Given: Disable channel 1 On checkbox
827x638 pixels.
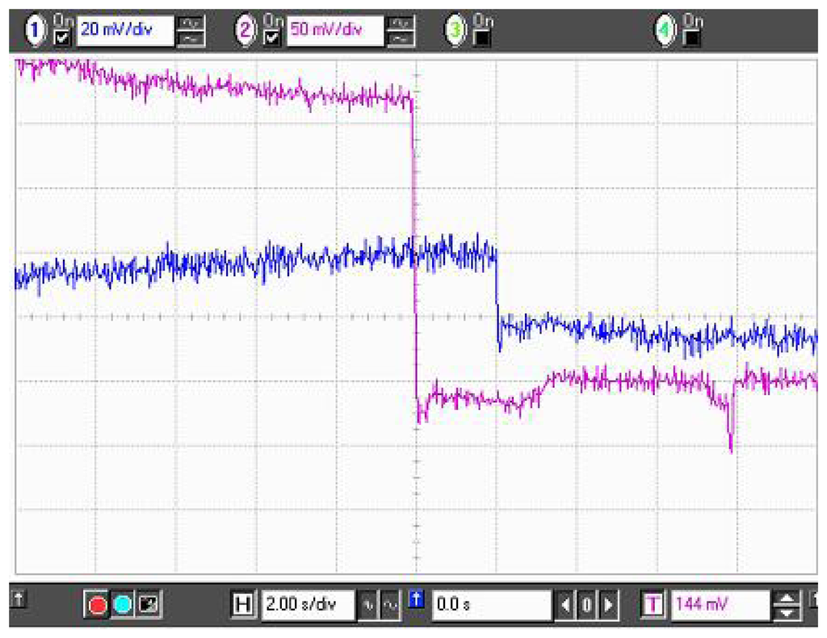Looking at the screenshot, I should (x=62, y=38).
